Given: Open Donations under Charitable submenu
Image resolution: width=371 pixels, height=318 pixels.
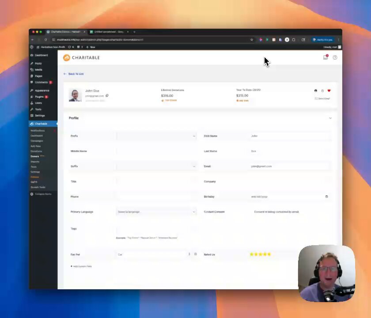Looking at the screenshot, I should (36, 151).
